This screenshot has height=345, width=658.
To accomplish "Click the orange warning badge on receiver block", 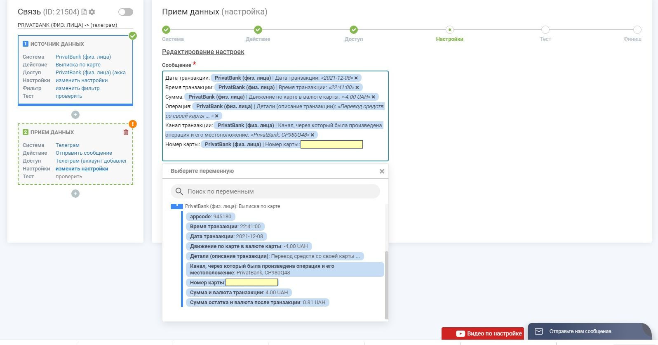I will pyautogui.click(x=133, y=124).
